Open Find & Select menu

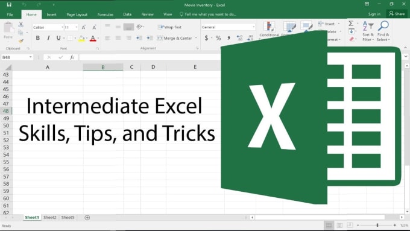(x=383, y=31)
